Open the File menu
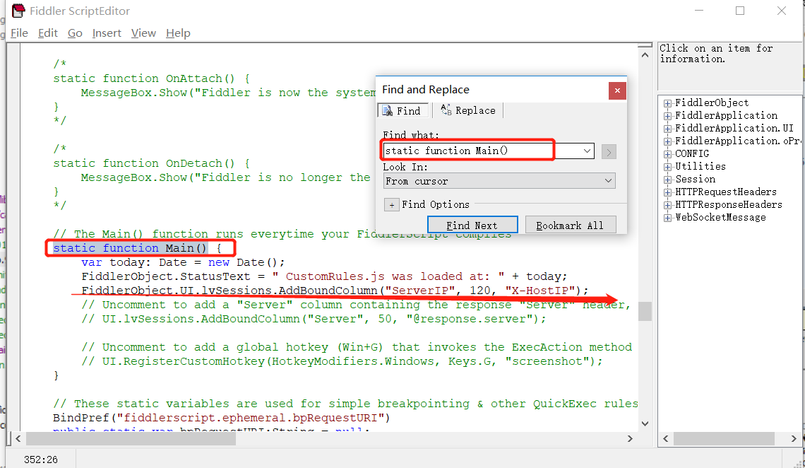 [19, 33]
